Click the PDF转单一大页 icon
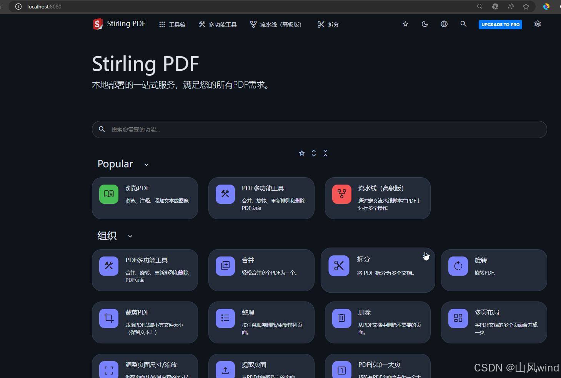 click(342, 370)
